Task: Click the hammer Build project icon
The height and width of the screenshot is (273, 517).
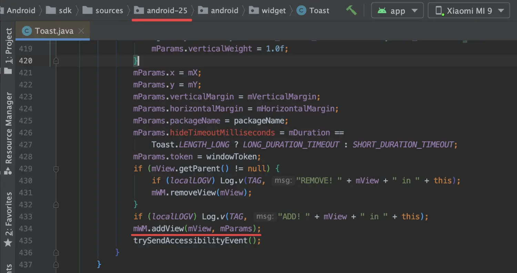Action: pyautogui.click(x=351, y=10)
